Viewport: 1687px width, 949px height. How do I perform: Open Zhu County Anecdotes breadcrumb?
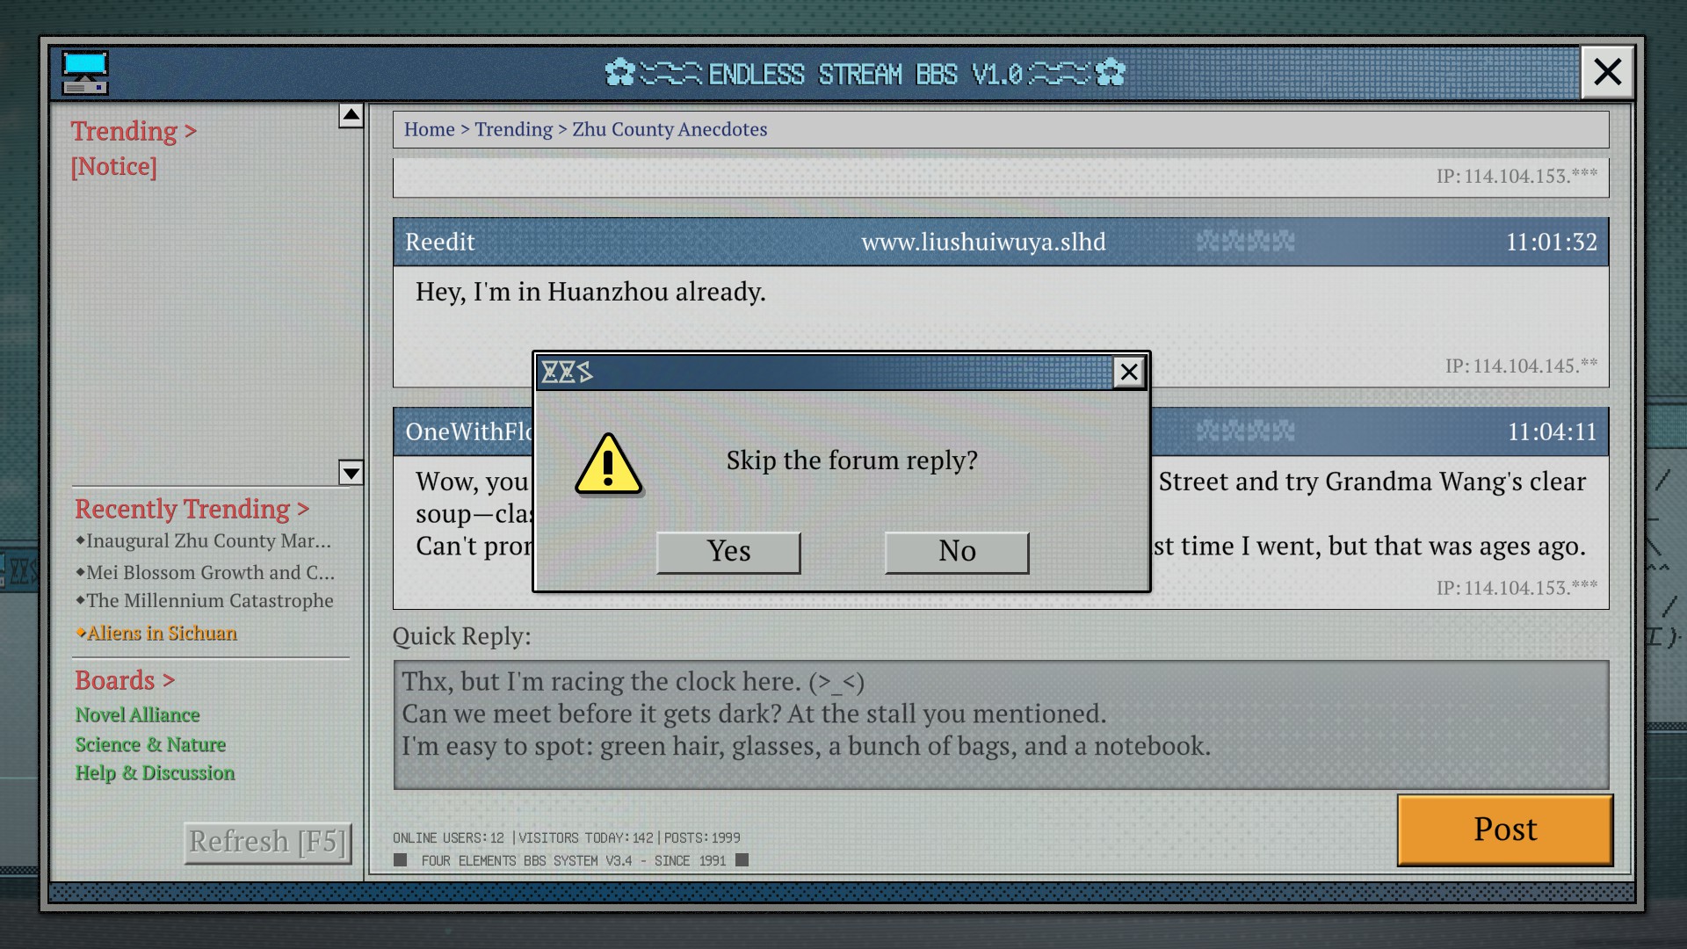tap(670, 129)
